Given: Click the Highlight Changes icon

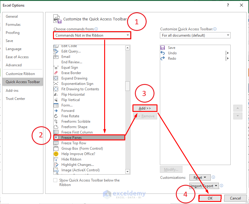Looking at the screenshot, I should point(56,165).
